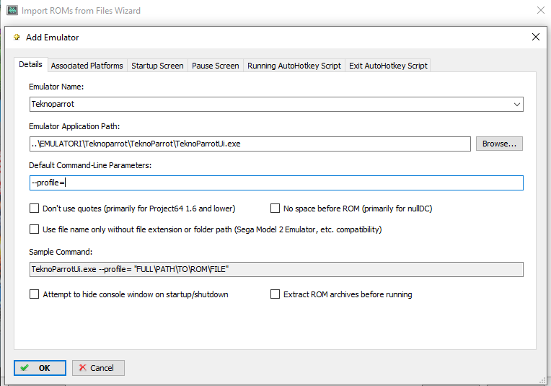The height and width of the screenshot is (386, 551).
Task: Click the Browse... button
Action: pos(499,144)
